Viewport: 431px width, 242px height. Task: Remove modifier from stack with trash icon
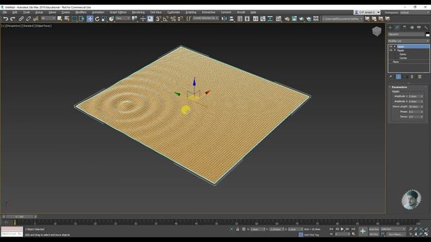point(412,77)
